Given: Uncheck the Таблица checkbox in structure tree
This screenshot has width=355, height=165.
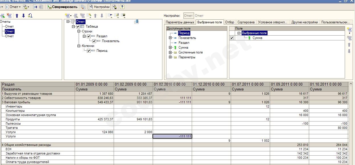Looking at the screenshot, I should pyautogui.click(x=78, y=26).
